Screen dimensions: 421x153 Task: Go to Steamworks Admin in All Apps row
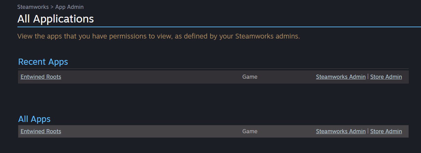[x=340, y=131]
